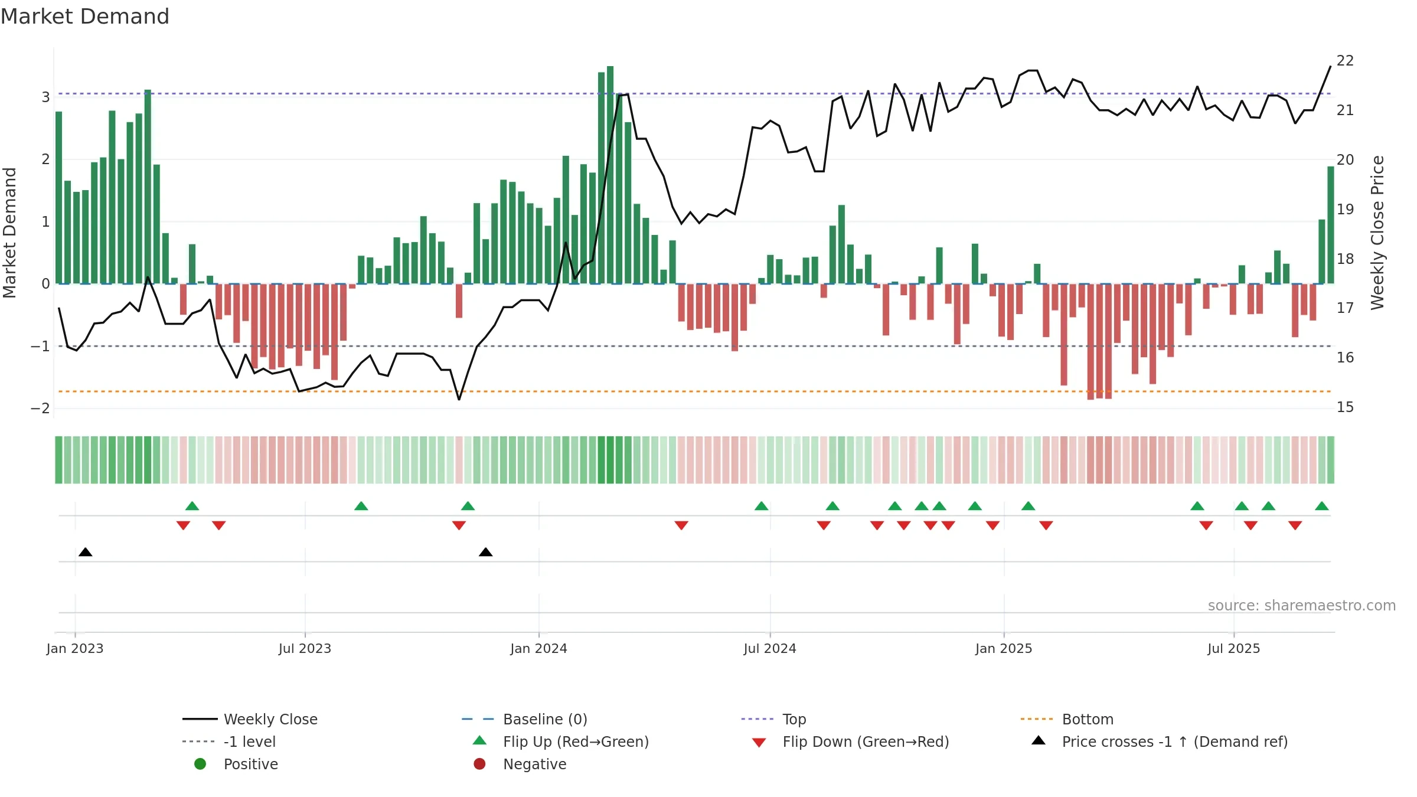
Task: Toggle the -1 level legend entry
Action: point(229,742)
